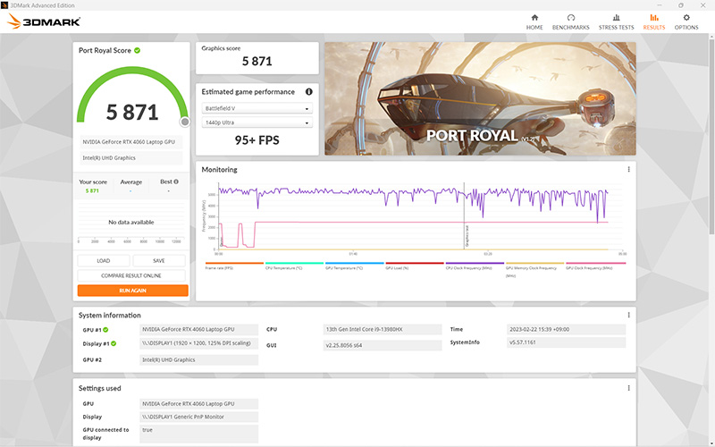The height and width of the screenshot is (447, 715).
Task: Click the green check beside Port Royal Score
Action: (x=137, y=51)
